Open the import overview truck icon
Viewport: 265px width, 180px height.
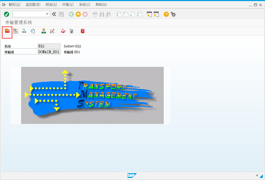point(7,31)
